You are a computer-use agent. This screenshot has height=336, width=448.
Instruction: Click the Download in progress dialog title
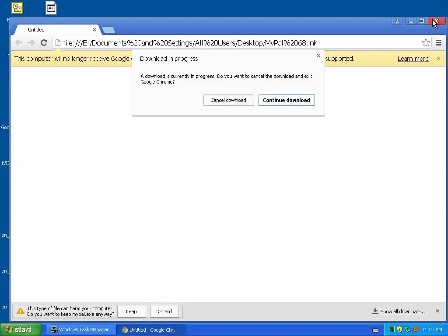click(x=169, y=59)
